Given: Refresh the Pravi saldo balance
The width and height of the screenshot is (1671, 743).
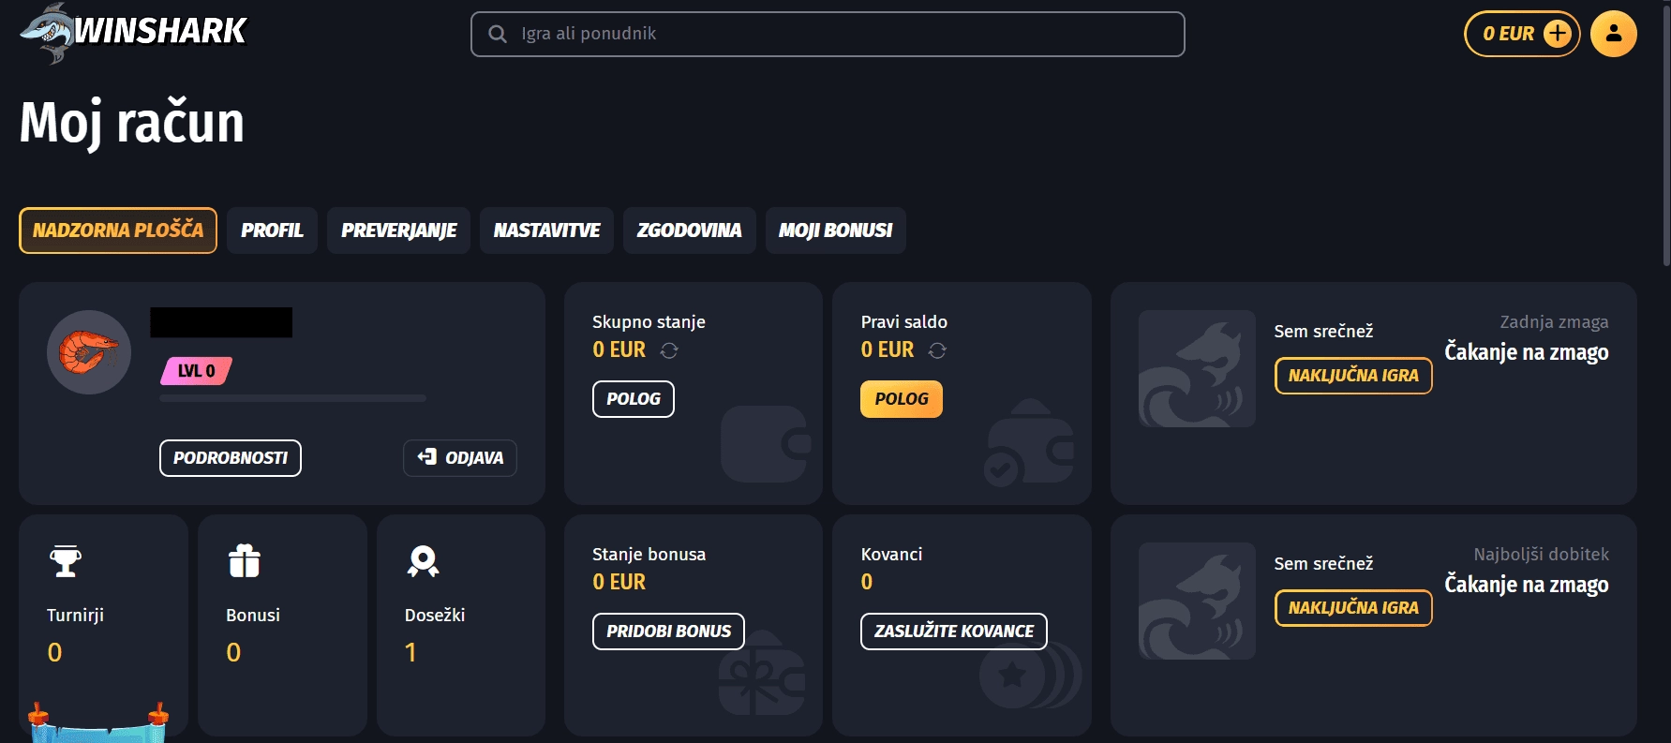Looking at the screenshot, I should tap(937, 350).
